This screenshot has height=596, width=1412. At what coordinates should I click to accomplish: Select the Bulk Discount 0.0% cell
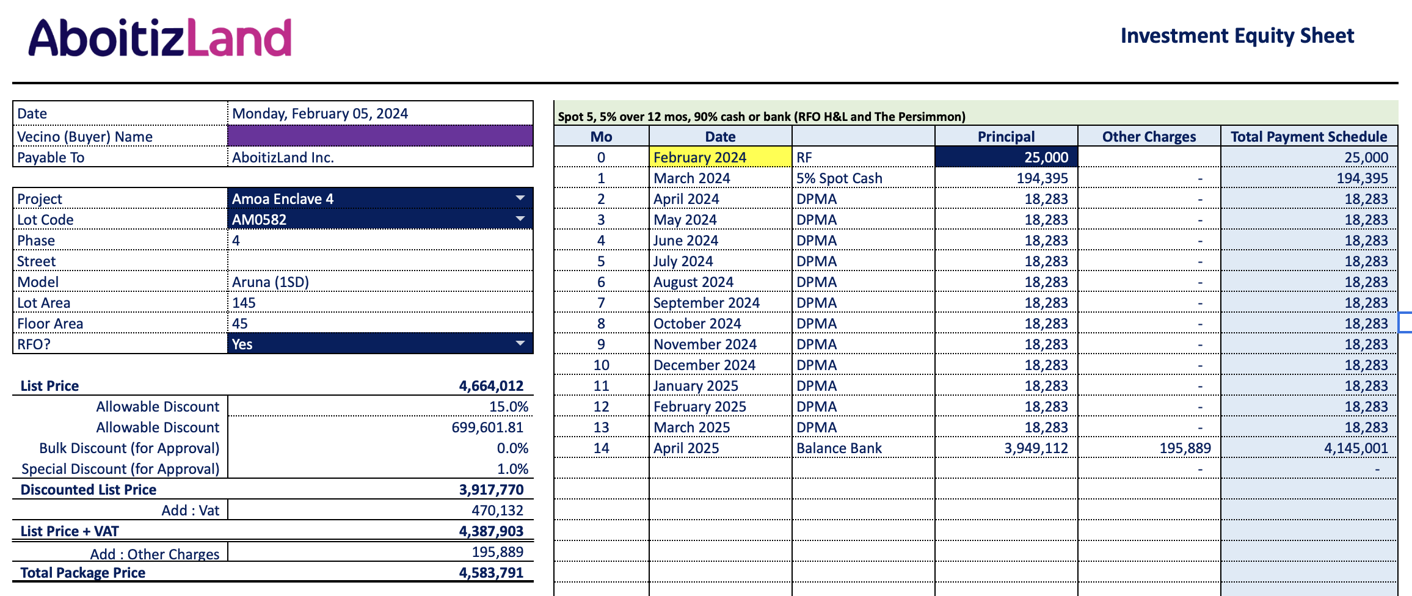tap(380, 448)
